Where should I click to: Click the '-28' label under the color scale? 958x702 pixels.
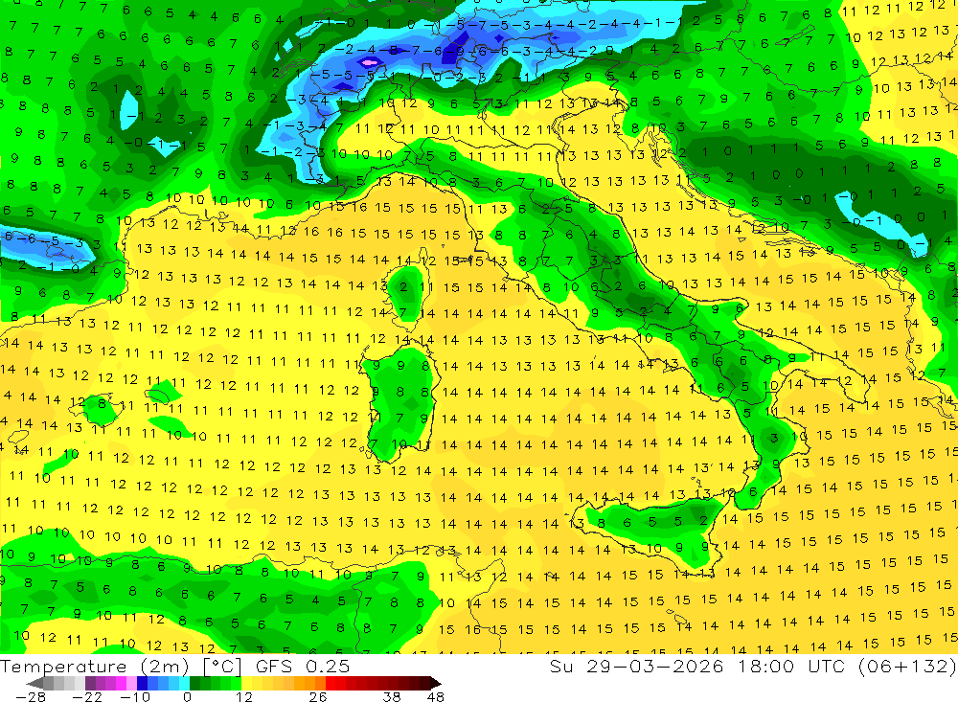pyautogui.click(x=31, y=696)
